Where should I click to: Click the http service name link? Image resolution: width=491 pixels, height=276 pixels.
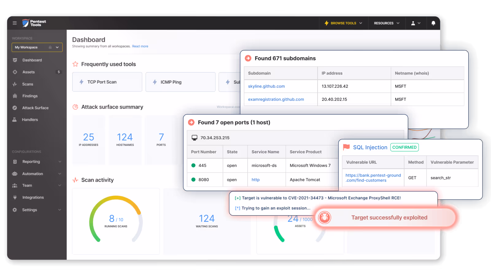[256, 180]
